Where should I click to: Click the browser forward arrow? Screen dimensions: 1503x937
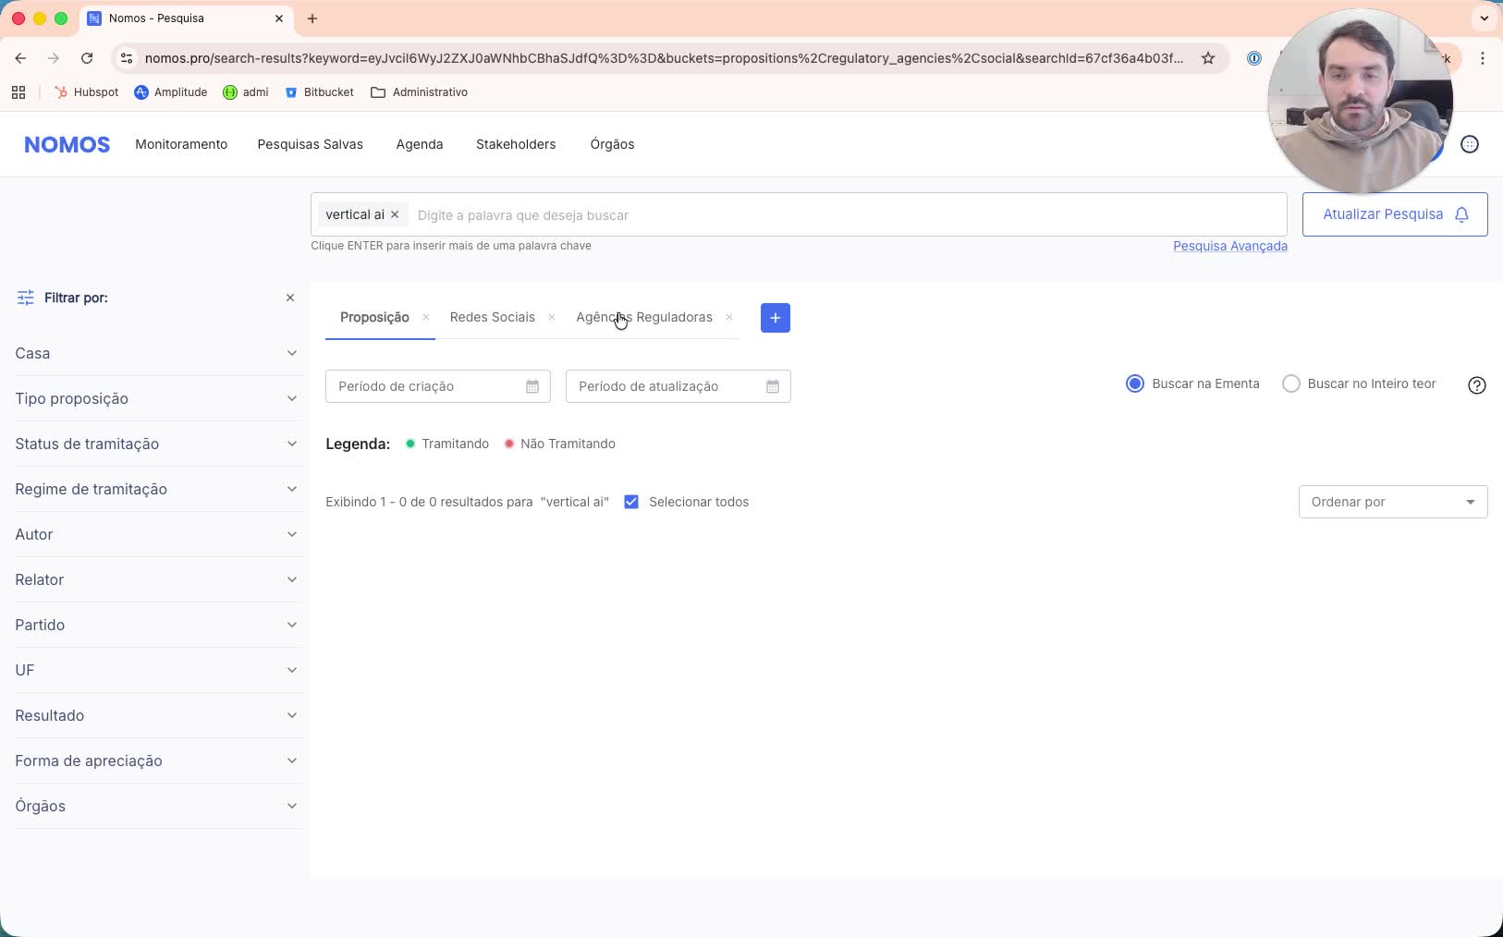[x=54, y=58]
